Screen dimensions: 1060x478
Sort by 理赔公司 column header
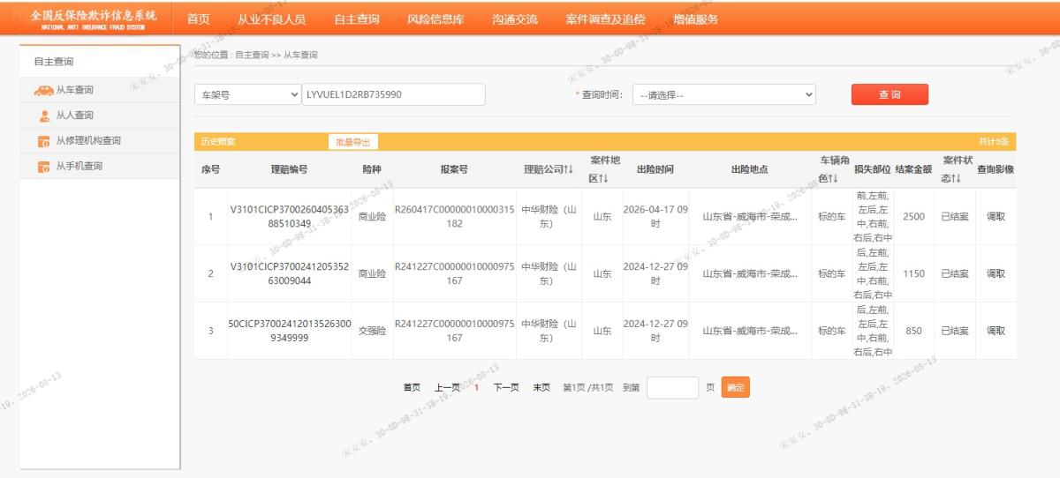click(548, 168)
